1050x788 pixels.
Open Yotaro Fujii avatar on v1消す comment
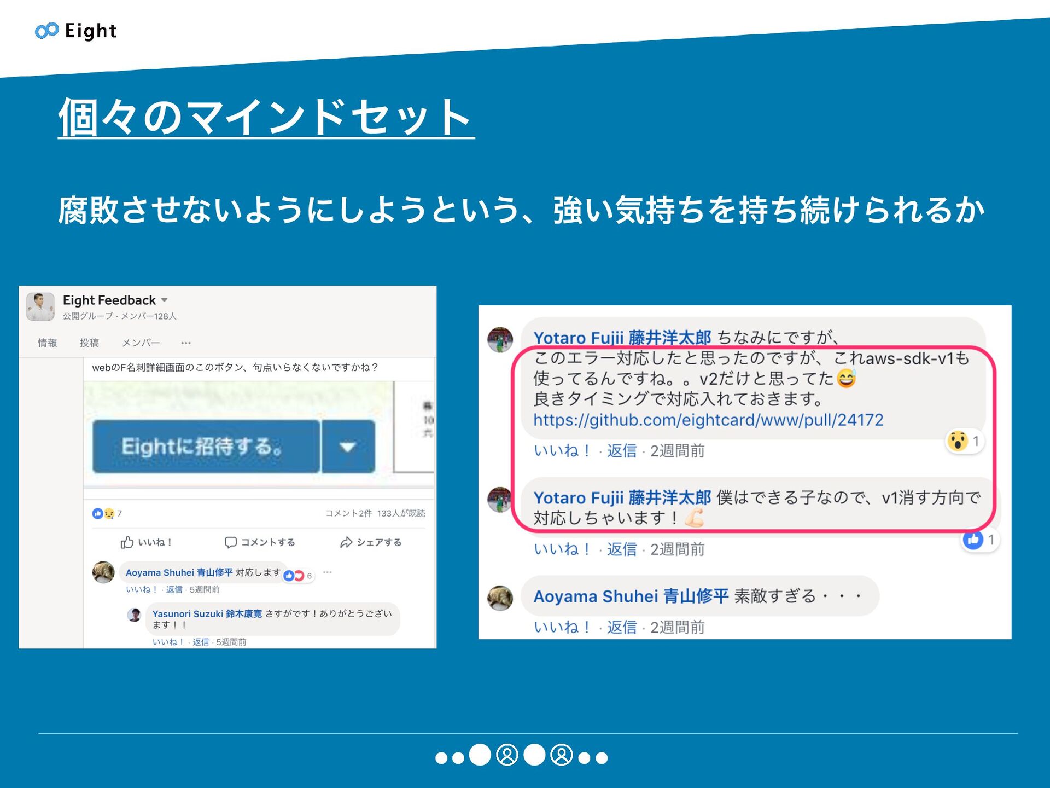[x=500, y=500]
